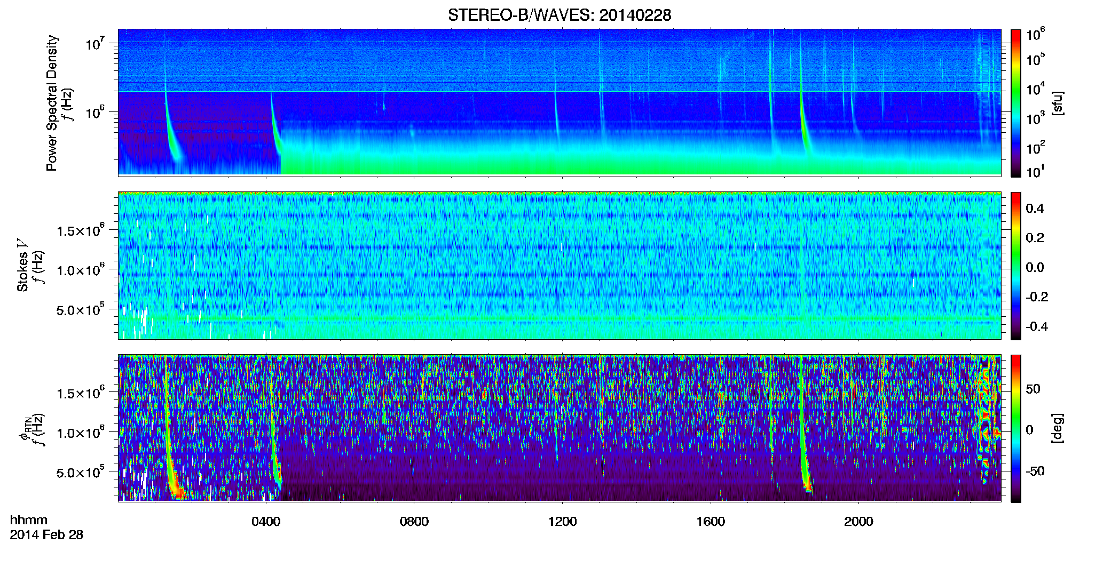This screenshot has height=576, width=1119.
Task: Click the -0.2 value on Stokes colorbar
Action: [x=1037, y=297]
